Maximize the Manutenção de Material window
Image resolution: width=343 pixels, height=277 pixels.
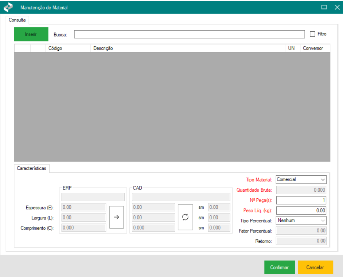324,7
